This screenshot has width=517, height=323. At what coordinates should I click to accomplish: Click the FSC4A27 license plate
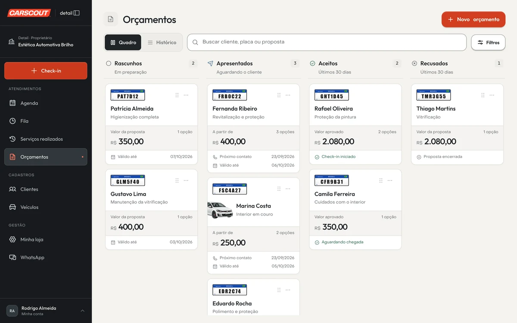[230, 189]
